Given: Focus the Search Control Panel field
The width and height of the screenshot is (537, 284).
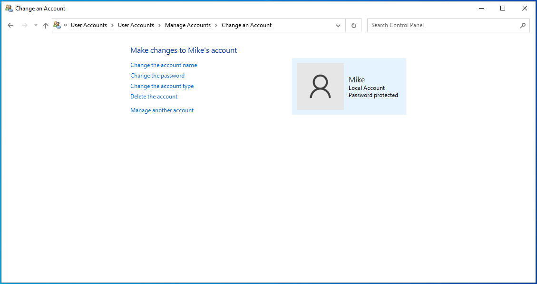Looking at the screenshot, I should coord(442,25).
